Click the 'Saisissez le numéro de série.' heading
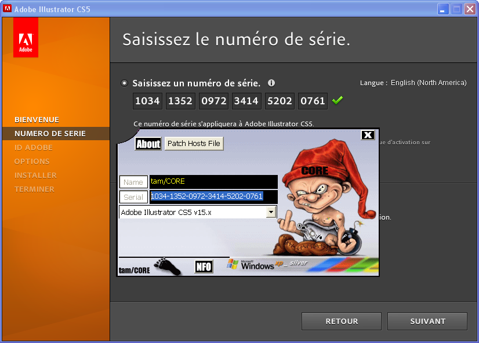The image size is (479, 343). point(236,39)
